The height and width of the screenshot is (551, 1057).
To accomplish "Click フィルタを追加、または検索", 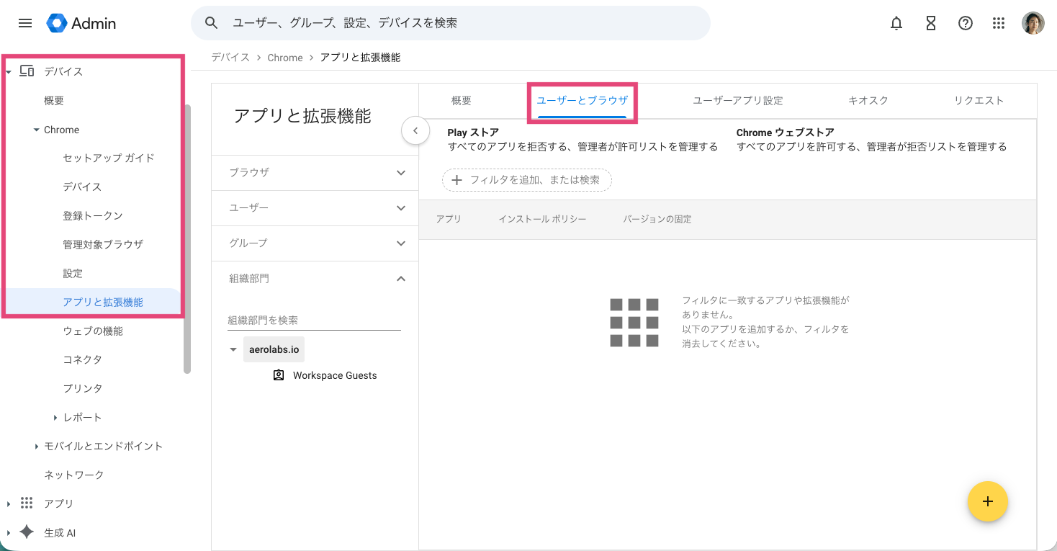I will click(526, 179).
